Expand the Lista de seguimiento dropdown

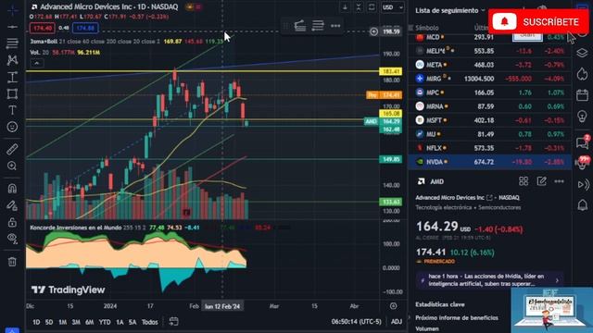(x=450, y=10)
